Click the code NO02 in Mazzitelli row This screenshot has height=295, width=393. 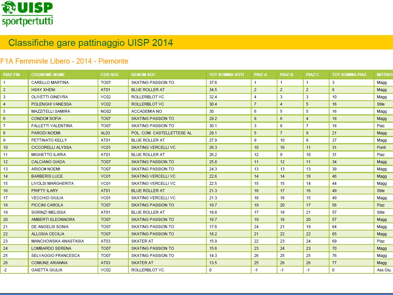[x=106, y=111]
